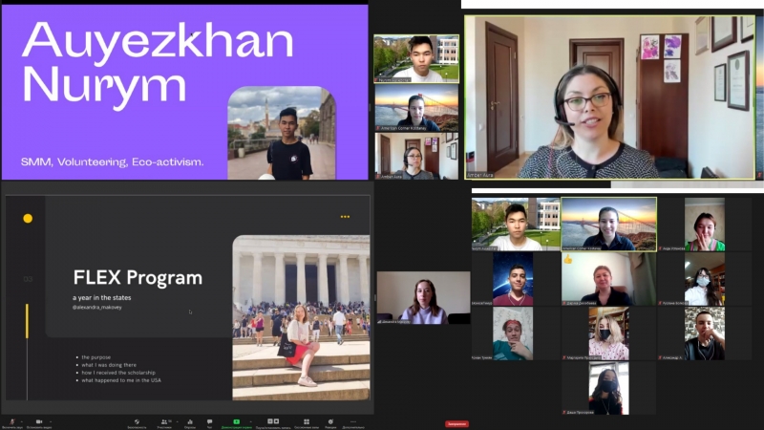Open the Security shield icon
Viewport: 764px width, 430px height.
click(x=137, y=420)
